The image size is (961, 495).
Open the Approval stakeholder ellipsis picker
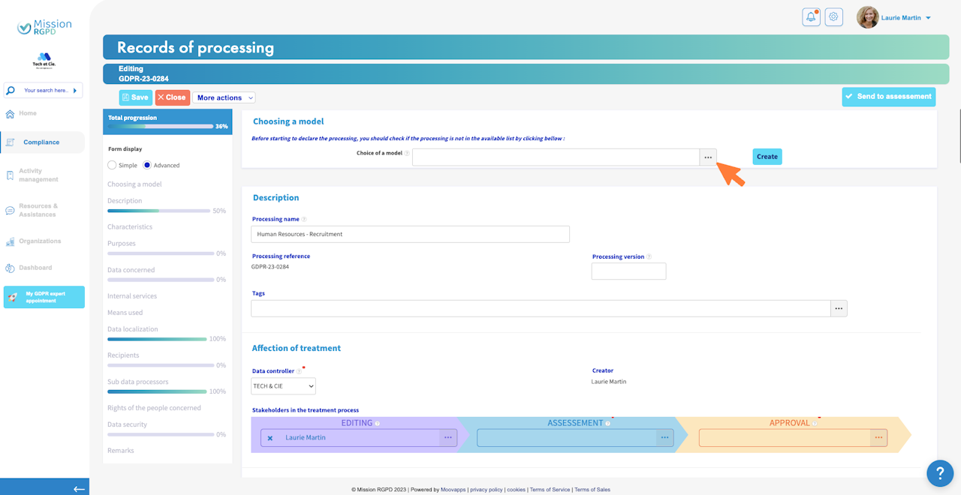point(878,437)
